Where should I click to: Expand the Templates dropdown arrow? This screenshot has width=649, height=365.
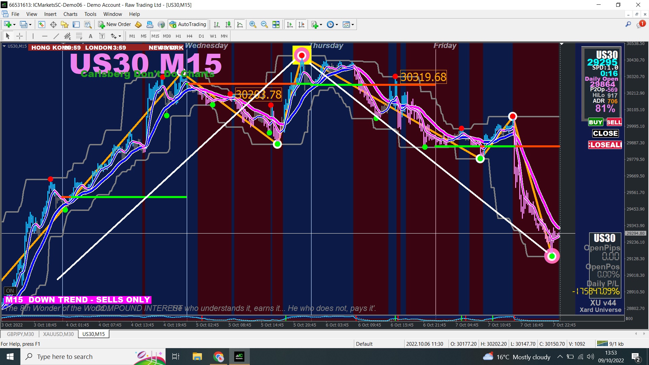(x=353, y=25)
